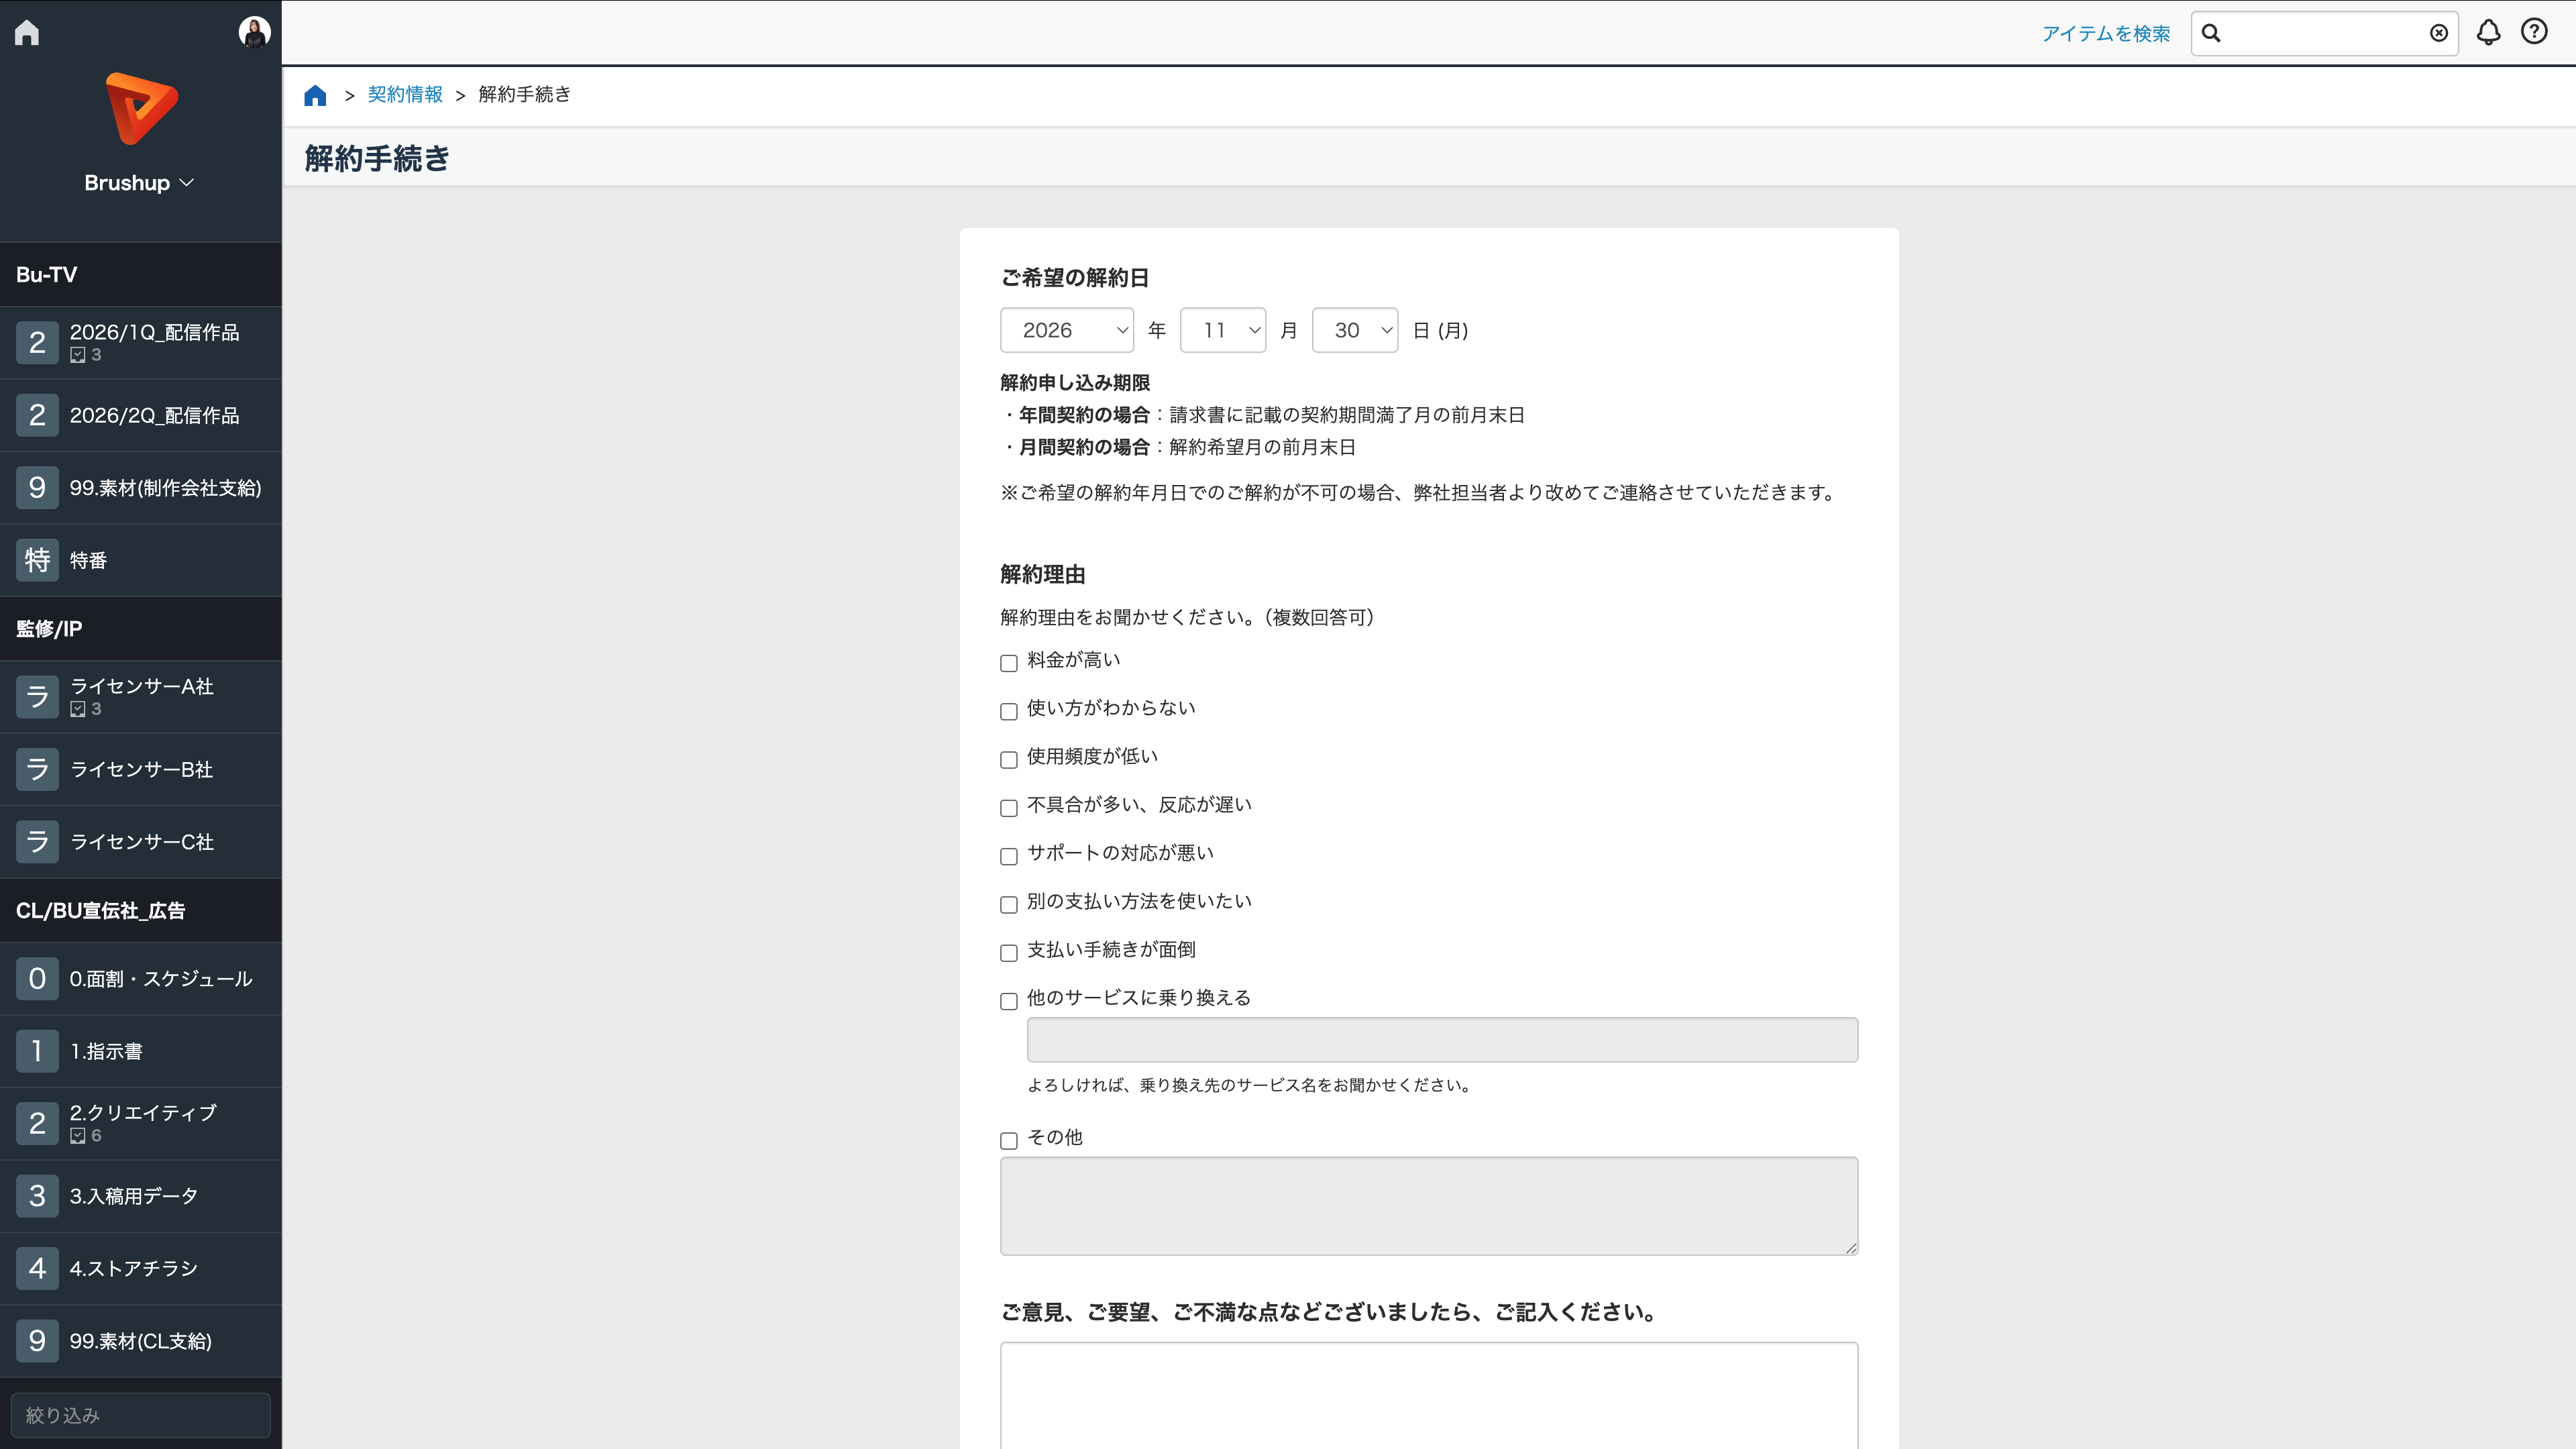The image size is (2576, 1449).
Task: Click アイテムを検索 link
Action: (x=2106, y=33)
